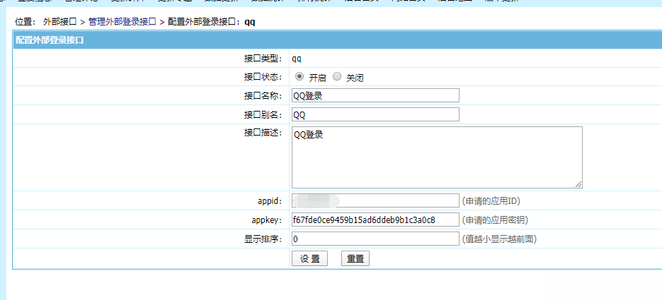Click the 接口类型 label
Screen dimensions: 662x300
pos(263,59)
